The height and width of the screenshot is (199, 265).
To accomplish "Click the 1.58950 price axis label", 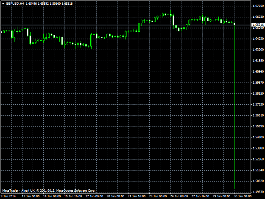I will pyautogui.click(x=258, y=93).
